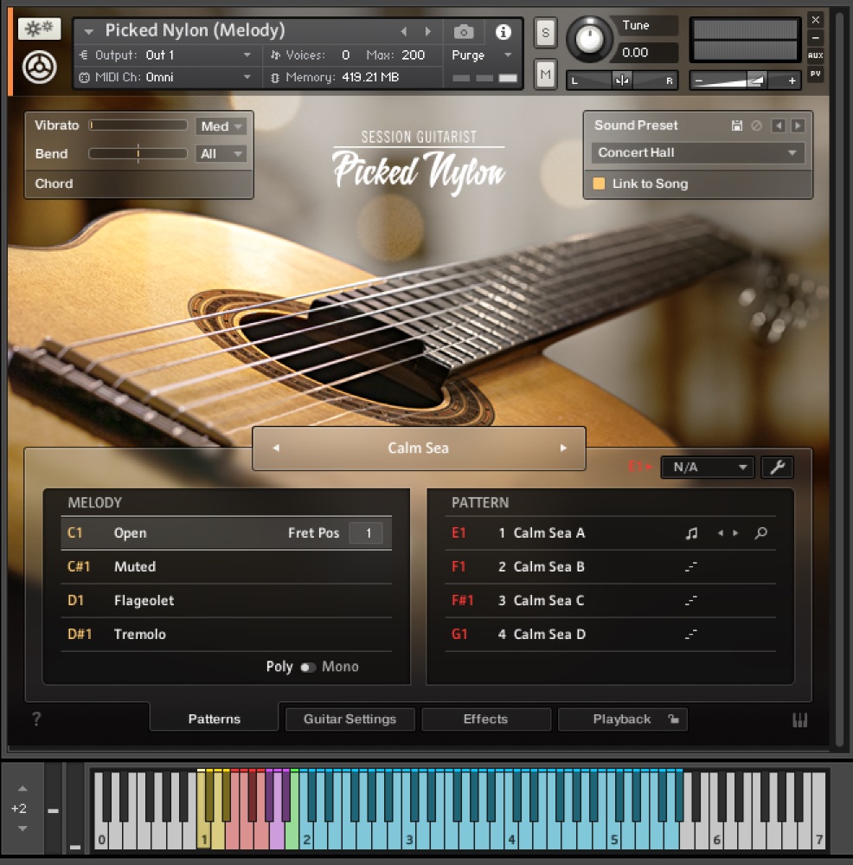This screenshot has height=865, width=853.
Task: Select next pattern arrow in Calm Sea A row
Action: (735, 533)
